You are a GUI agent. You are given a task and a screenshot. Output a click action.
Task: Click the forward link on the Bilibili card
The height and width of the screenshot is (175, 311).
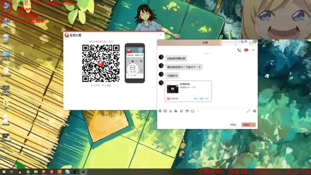point(196,99)
